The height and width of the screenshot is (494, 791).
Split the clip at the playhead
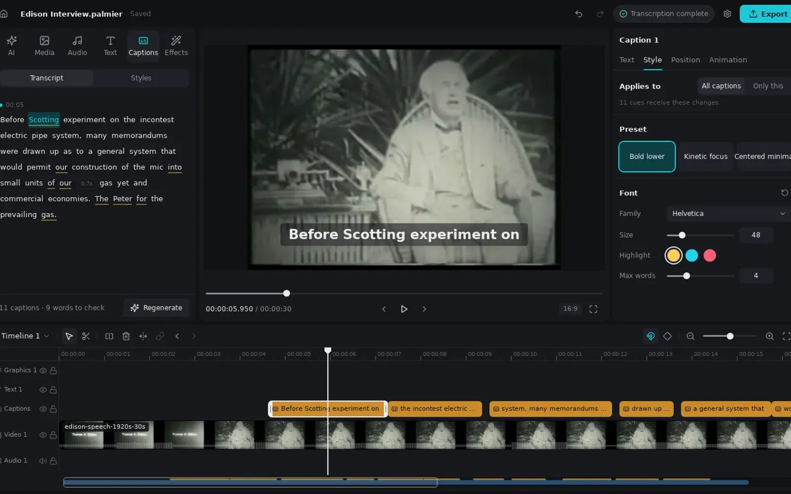click(109, 336)
